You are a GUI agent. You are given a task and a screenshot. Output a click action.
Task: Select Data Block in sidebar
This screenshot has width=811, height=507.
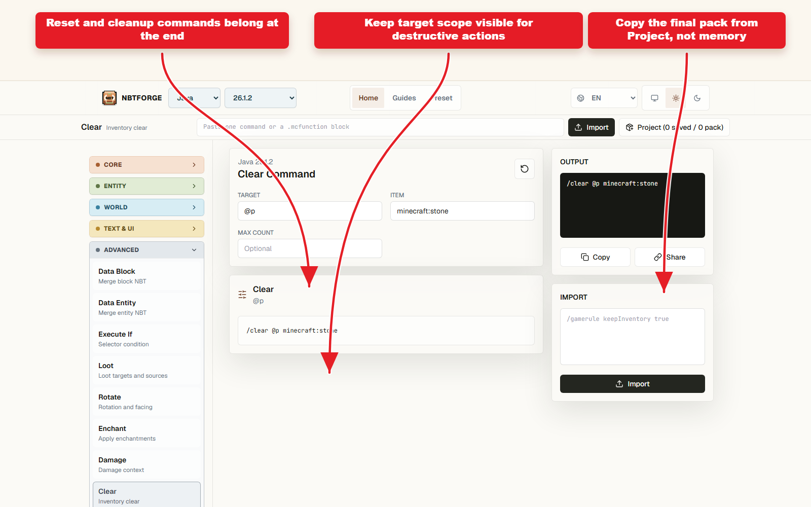pos(146,276)
